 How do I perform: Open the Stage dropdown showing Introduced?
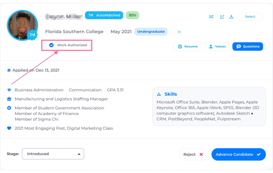(52, 154)
